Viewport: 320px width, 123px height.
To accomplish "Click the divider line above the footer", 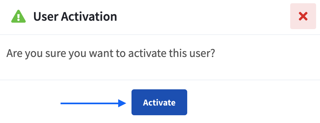I will tap(160, 80).
